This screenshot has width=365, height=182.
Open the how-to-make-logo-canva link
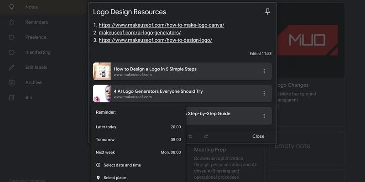click(x=161, y=25)
